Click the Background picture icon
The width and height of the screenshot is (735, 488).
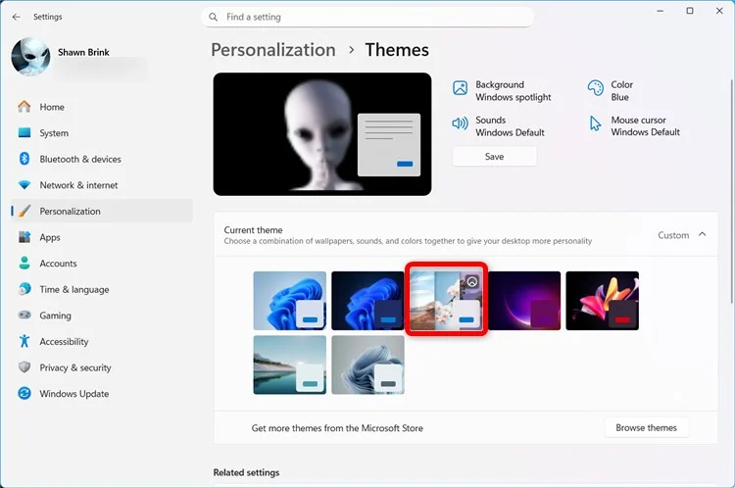pyautogui.click(x=461, y=87)
